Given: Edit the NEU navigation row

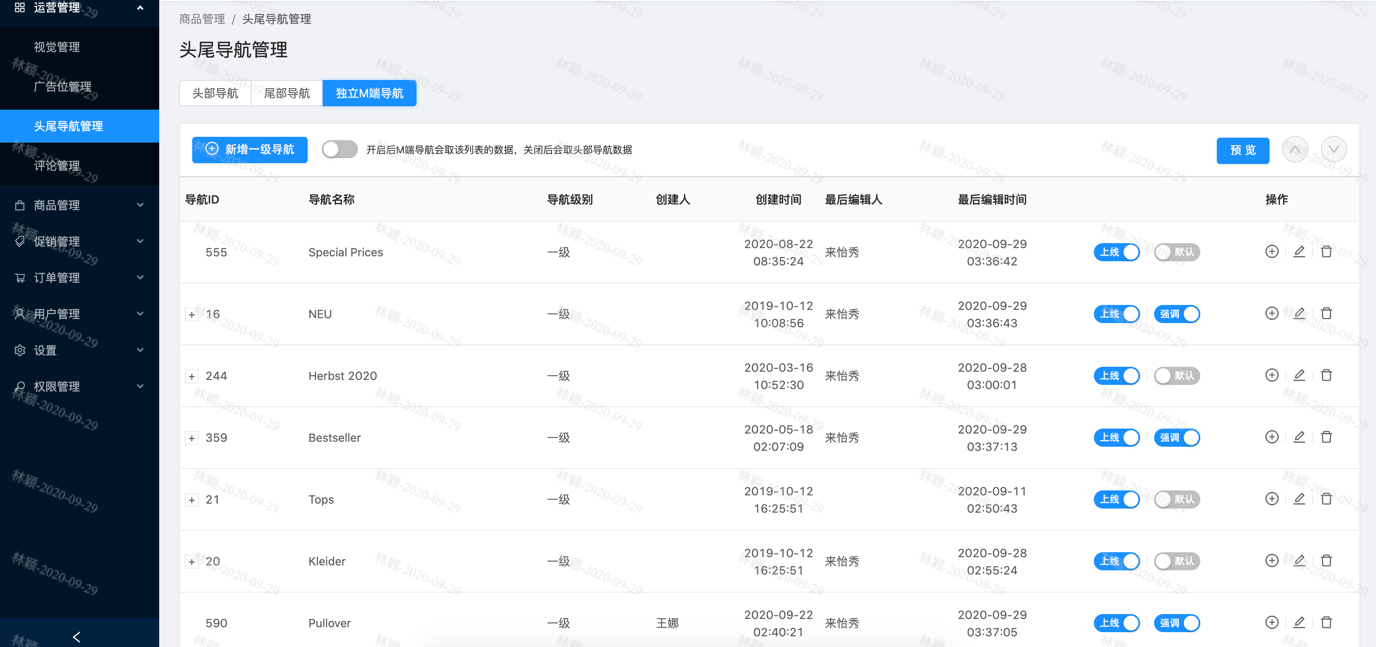Looking at the screenshot, I should click(1298, 313).
